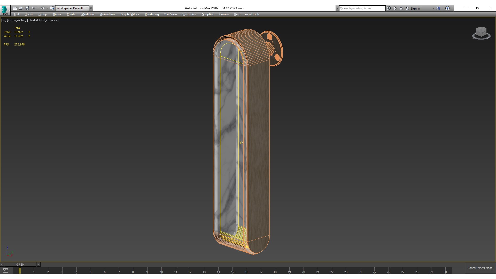Save the scene with floppy icon

pyautogui.click(x=27, y=8)
